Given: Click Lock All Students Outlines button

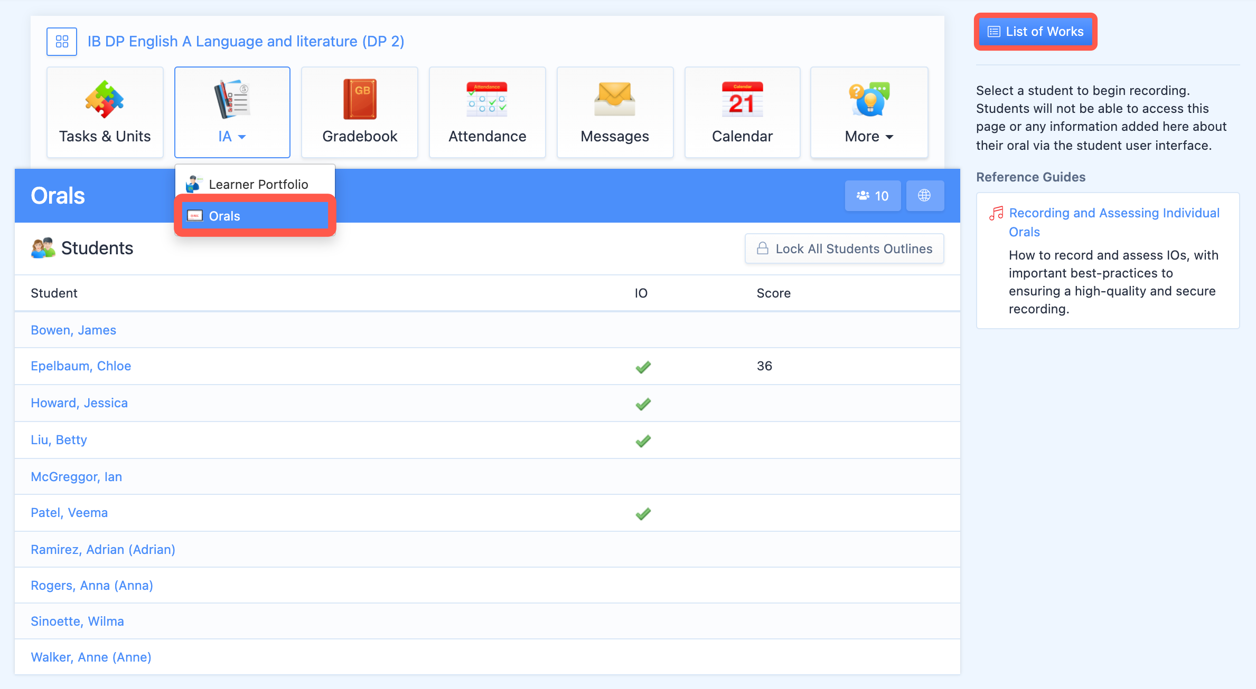Looking at the screenshot, I should (x=844, y=248).
